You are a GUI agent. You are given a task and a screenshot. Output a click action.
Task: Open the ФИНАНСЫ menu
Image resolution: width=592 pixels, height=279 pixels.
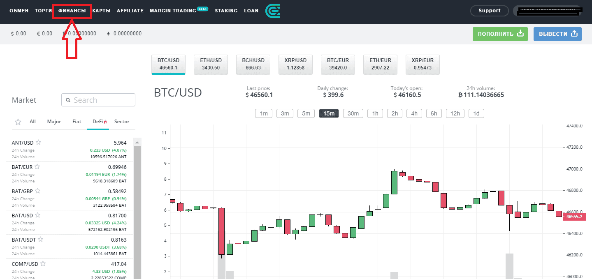(x=72, y=11)
